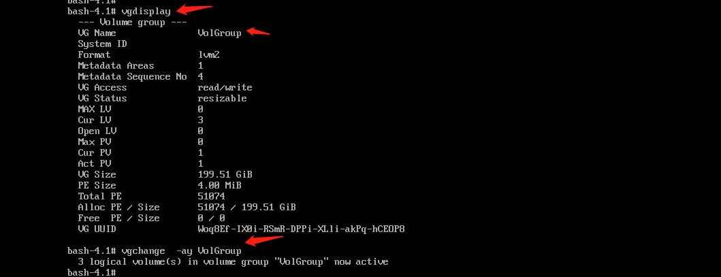The height and width of the screenshot is (277, 721).
Task: Click the VolGroup value next to VG Name
Action: 219,33
